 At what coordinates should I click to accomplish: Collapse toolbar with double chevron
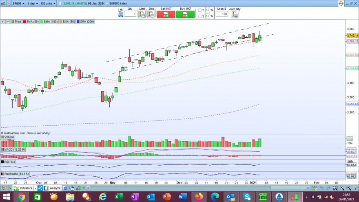(x=84, y=188)
